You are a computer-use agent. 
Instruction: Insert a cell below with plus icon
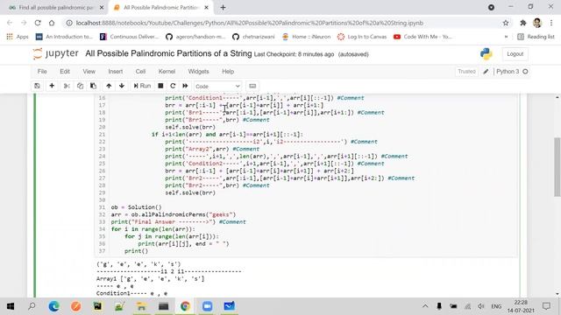click(52, 86)
